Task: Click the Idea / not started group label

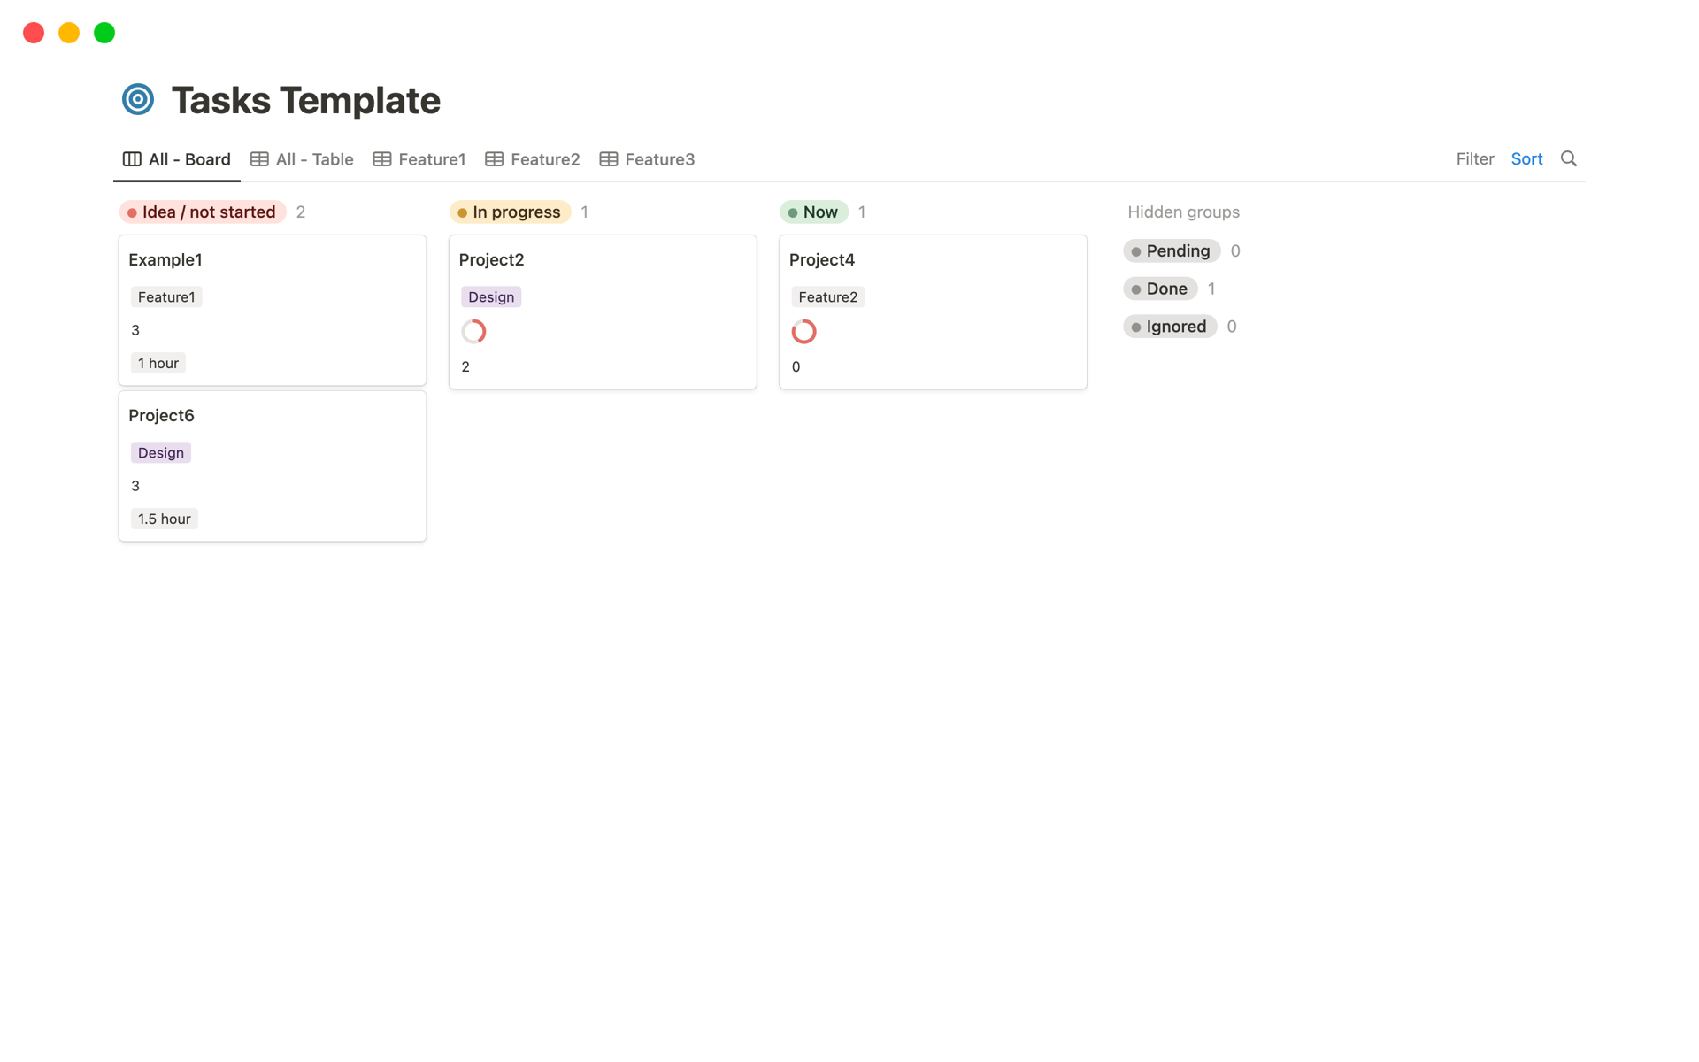Action: [209, 212]
